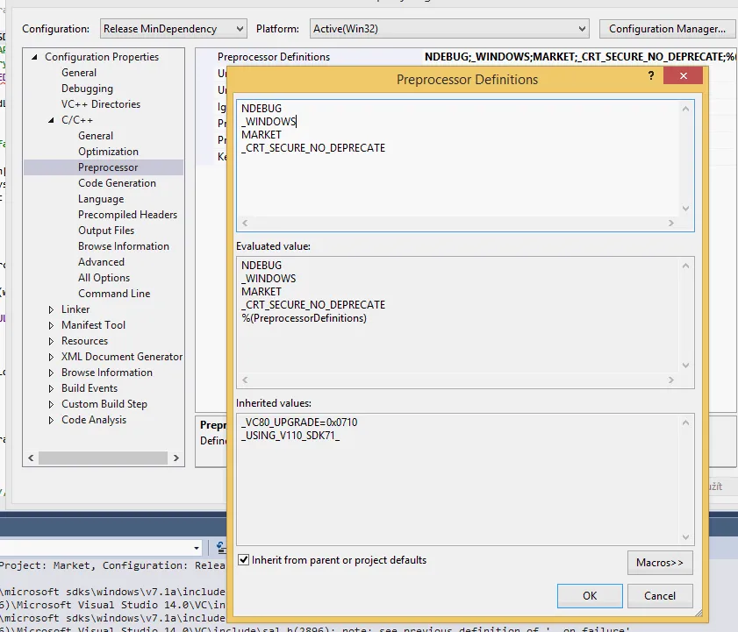
Task: Click down arrow of Evaluated value scrollbar
Action: [685, 366]
